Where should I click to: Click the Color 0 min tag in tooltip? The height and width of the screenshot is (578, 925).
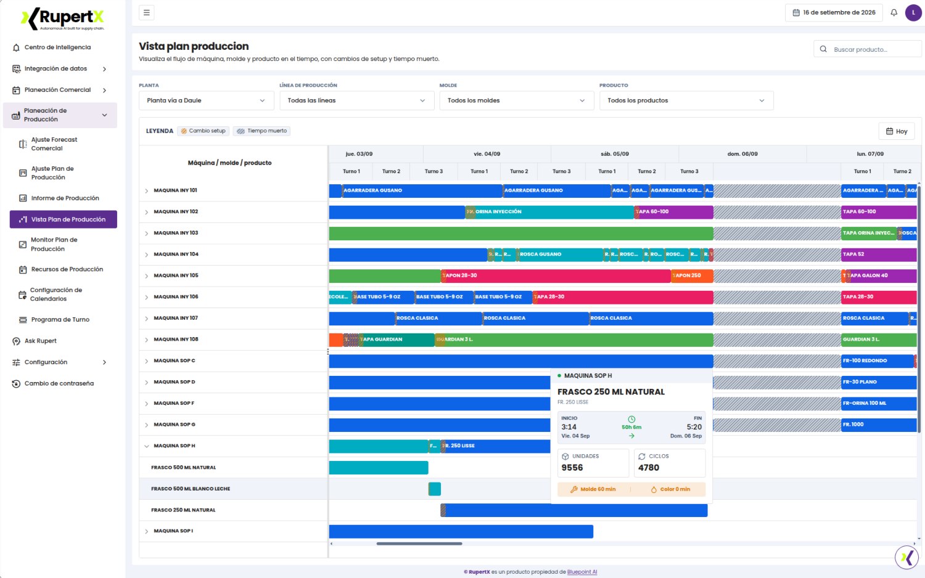[x=670, y=489]
